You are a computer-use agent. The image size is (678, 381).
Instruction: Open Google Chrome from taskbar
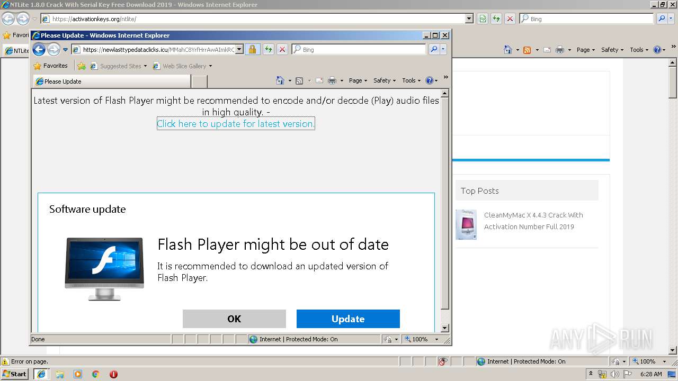click(x=96, y=374)
